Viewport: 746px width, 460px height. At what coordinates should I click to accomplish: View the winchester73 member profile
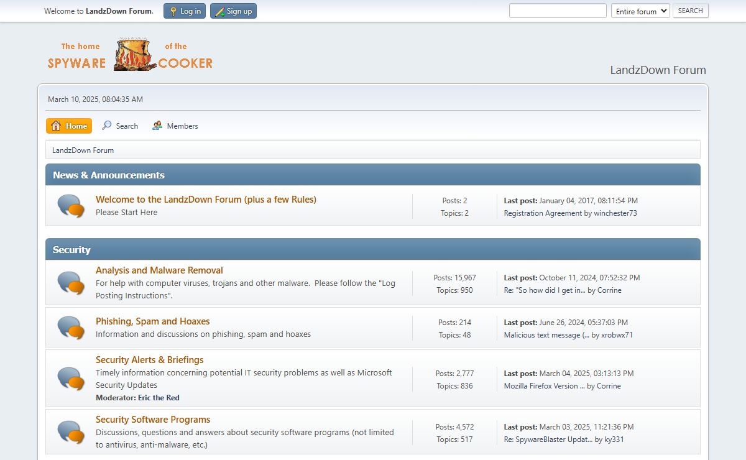(615, 213)
